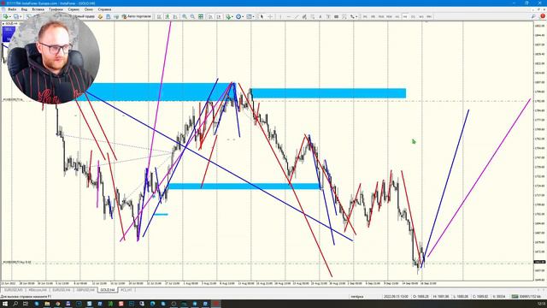Click the price scale on chart's right
Screen dimensions: 547x308
[x=539, y=151]
